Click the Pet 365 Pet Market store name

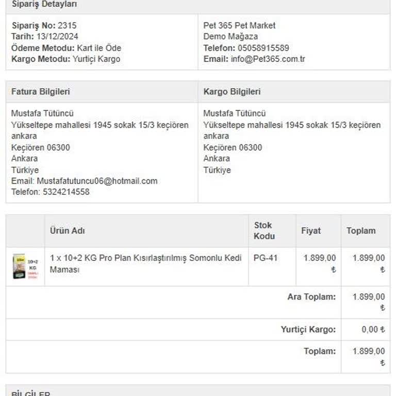pos(239,25)
